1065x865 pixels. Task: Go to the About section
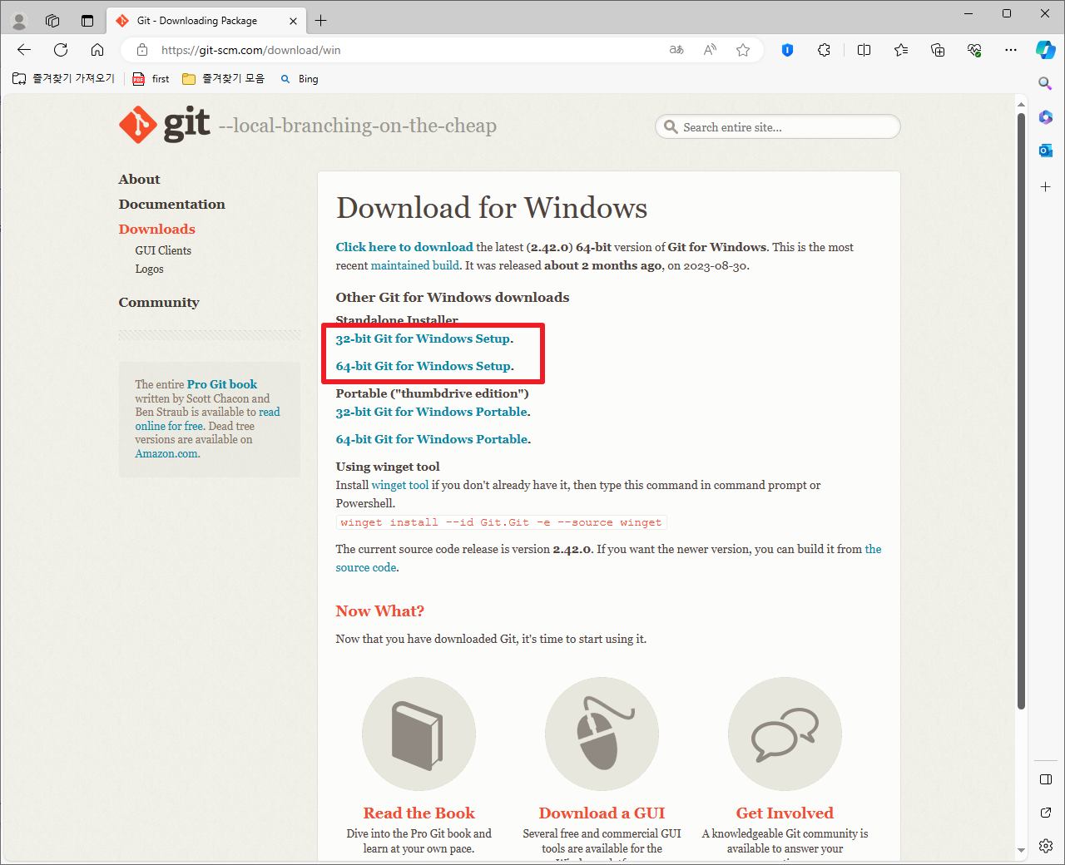tap(139, 180)
